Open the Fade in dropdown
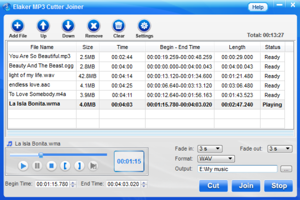The width and height of the screenshot is (300, 200). (x=210, y=149)
